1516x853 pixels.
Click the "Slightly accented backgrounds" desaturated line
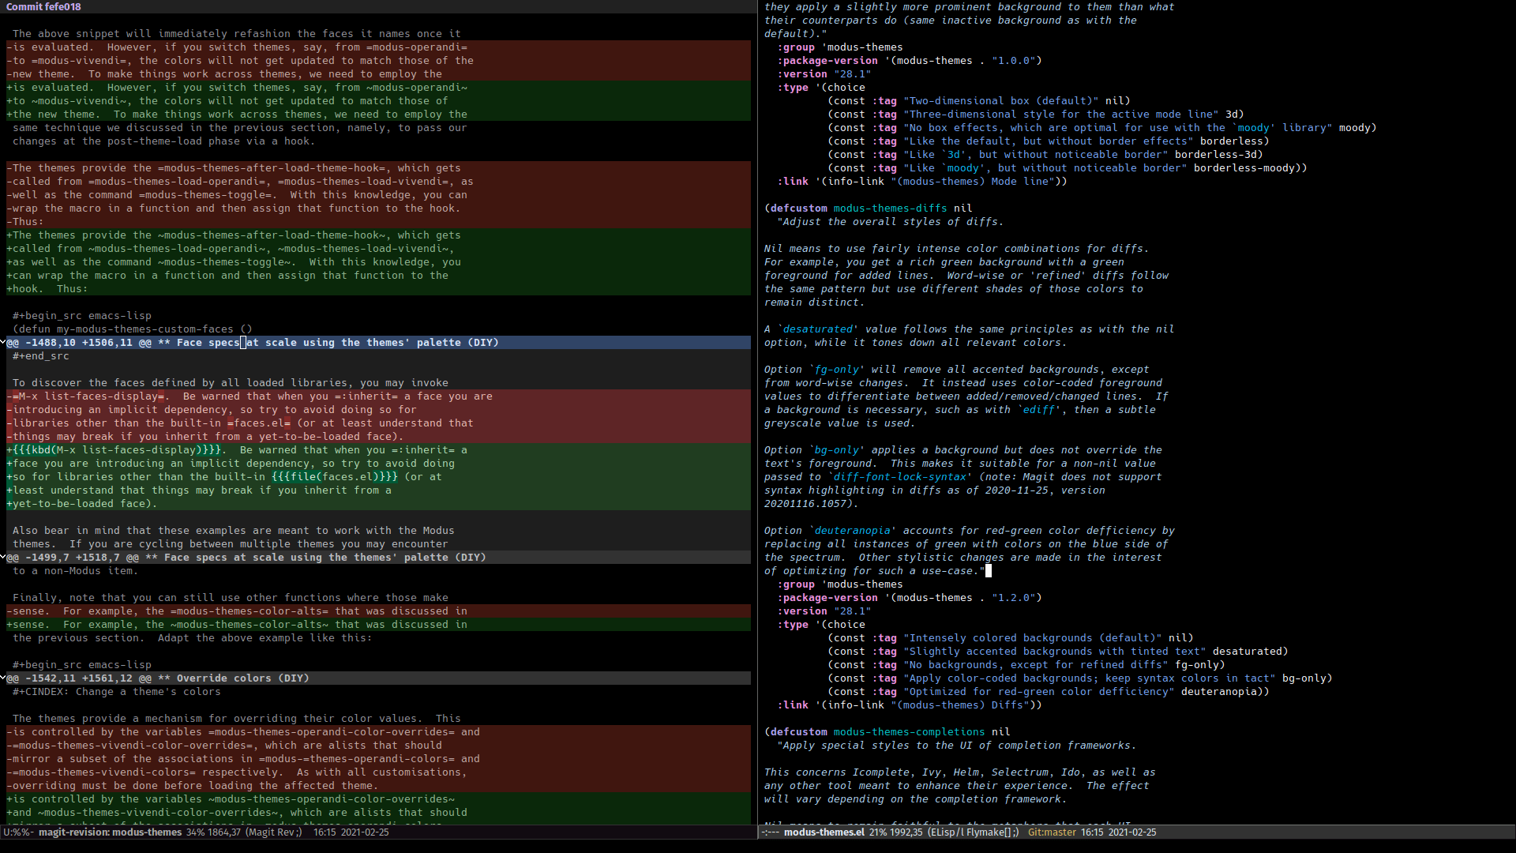click(1058, 652)
